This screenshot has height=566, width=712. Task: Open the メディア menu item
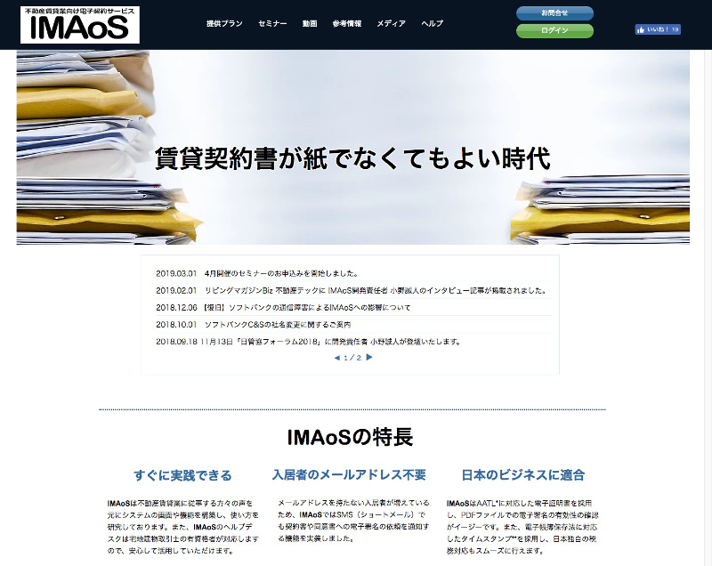pos(391,24)
